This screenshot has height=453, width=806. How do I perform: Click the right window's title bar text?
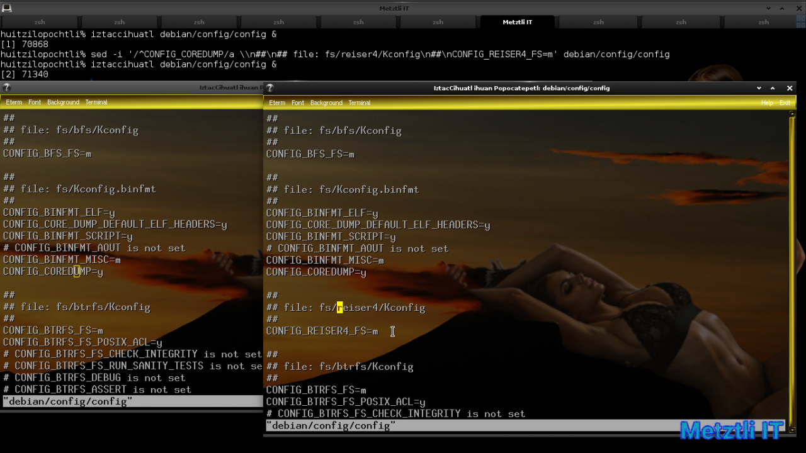tap(521, 88)
